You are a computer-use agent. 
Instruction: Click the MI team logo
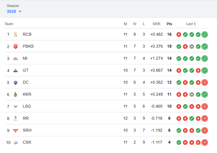point(16,59)
